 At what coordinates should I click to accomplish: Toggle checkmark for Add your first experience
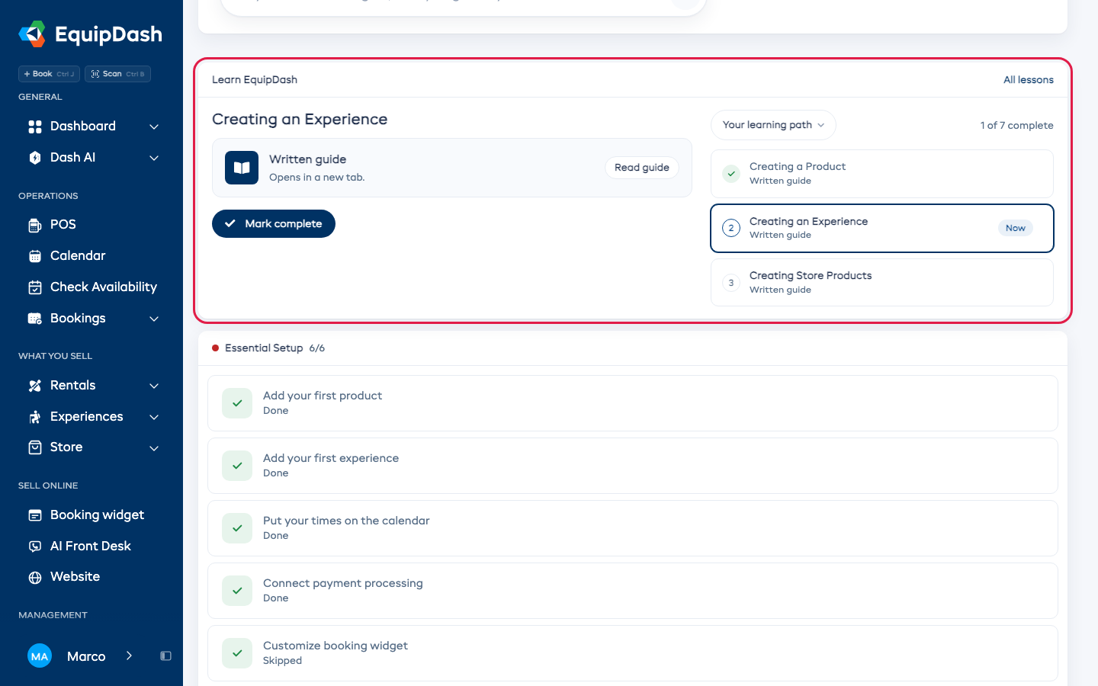(x=237, y=466)
